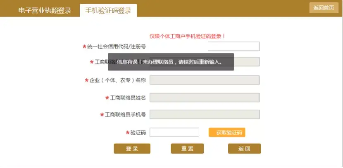Click the 返回首页 button

[324, 8]
